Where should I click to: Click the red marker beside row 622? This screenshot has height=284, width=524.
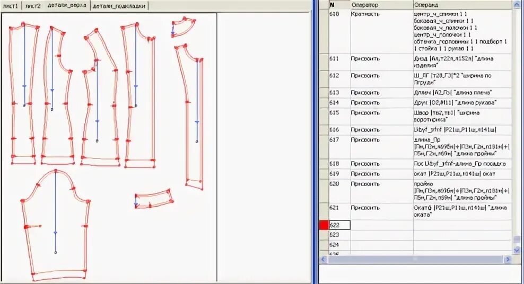324,225
